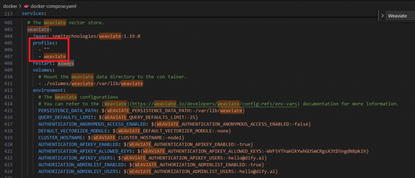Focus the find field containing Weaviate
415x178 pixels.
400,16
